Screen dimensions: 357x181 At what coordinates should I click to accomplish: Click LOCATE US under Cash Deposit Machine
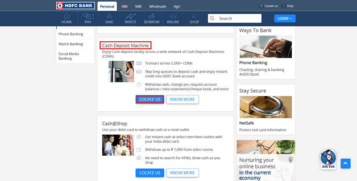coord(150,99)
